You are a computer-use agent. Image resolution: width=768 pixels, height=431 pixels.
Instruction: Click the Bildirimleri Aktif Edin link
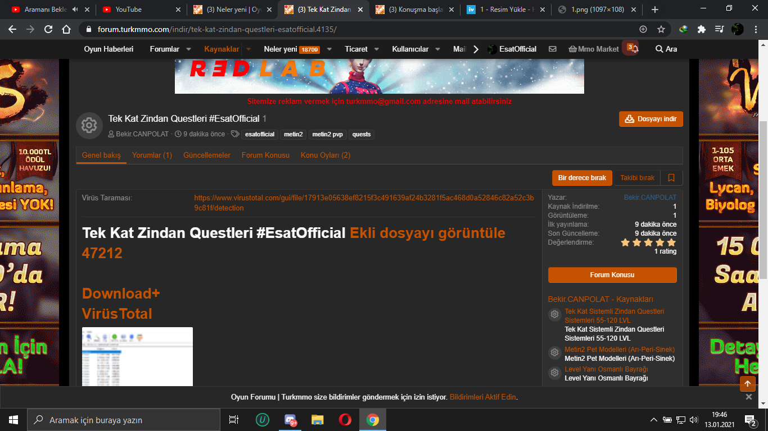pos(483,397)
